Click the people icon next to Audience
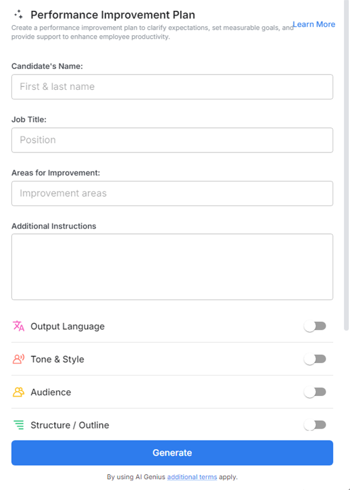Image resolution: width=350 pixels, height=490 pixels. [x=17, y=392]
